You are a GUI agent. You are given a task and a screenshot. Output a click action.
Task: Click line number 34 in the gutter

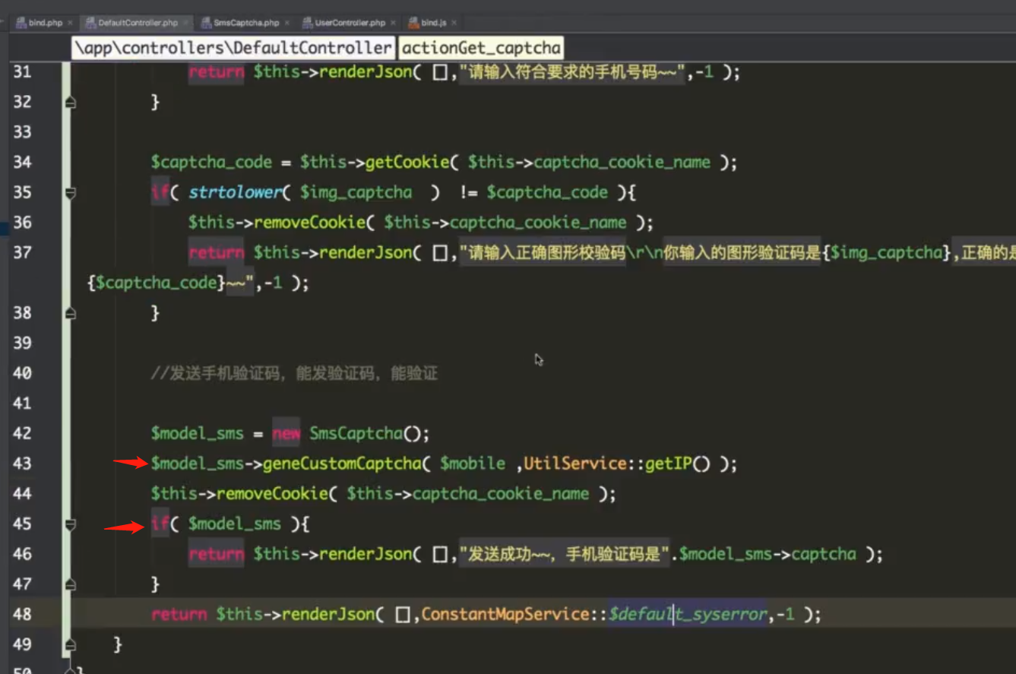point(22,163)
